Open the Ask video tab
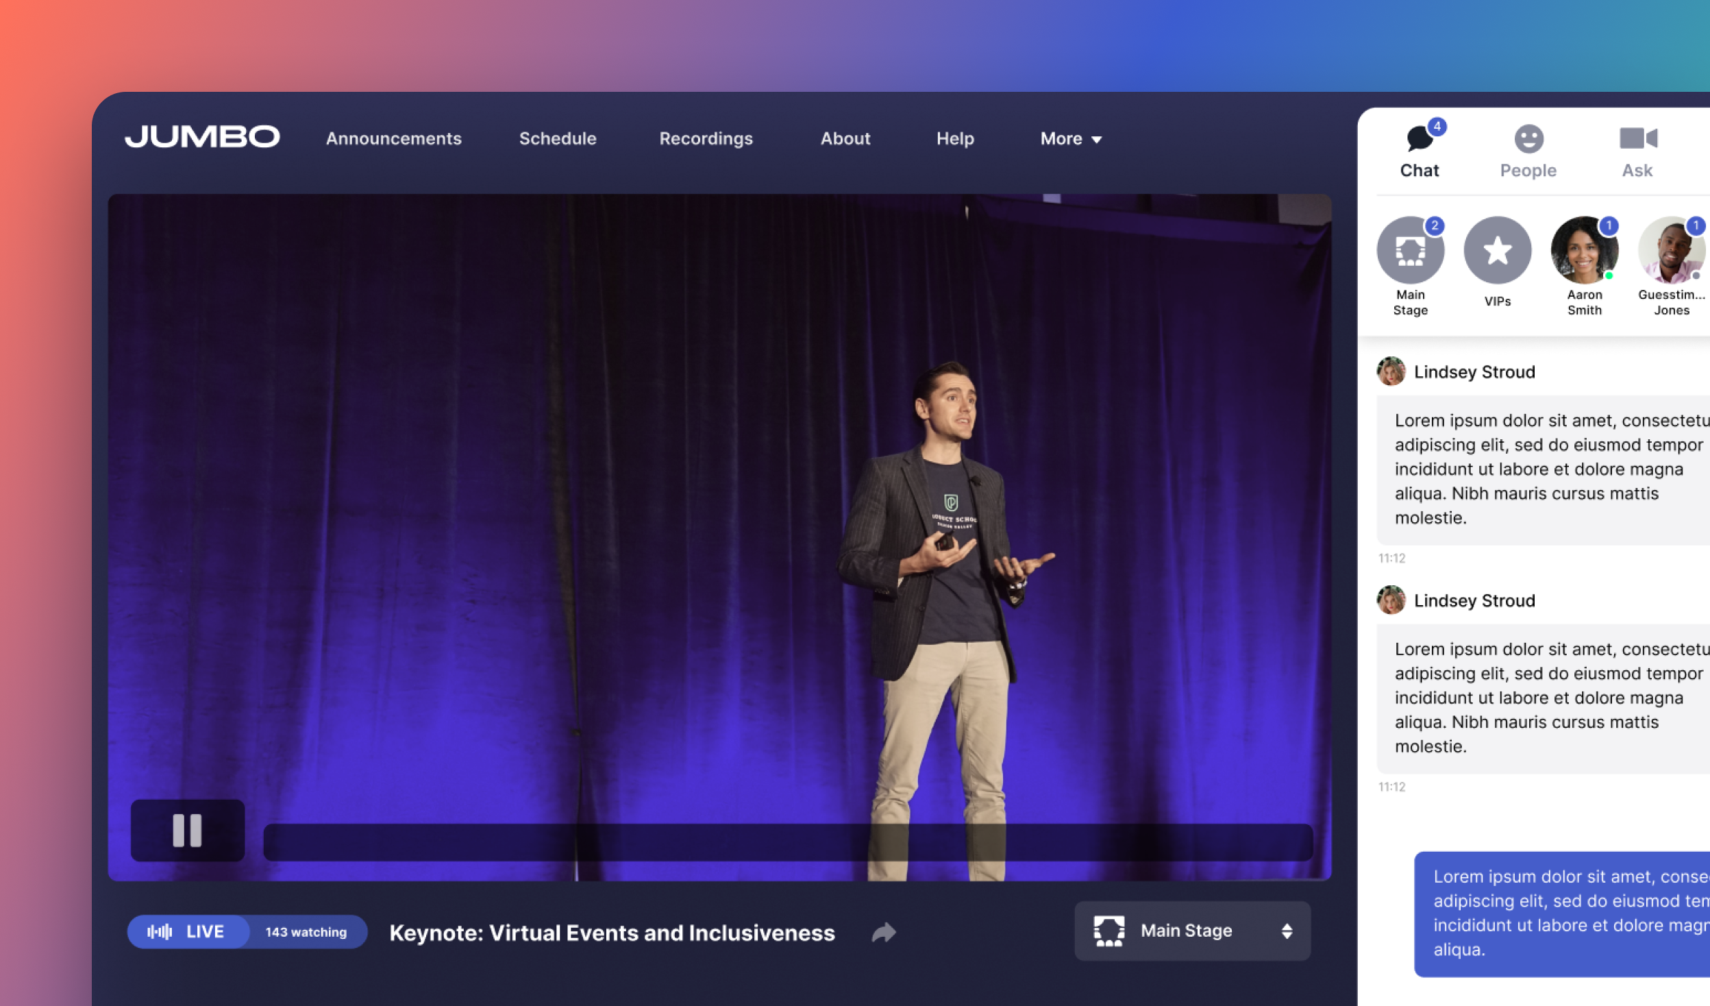Viewport: 1710px width, 1006px height. [1637, 151]
